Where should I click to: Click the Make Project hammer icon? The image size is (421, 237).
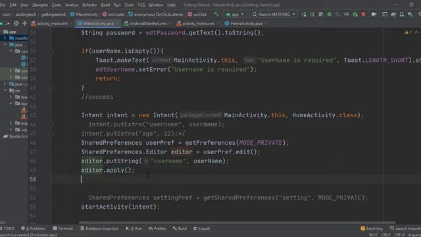pyautogui.click(x=216, y=14)
